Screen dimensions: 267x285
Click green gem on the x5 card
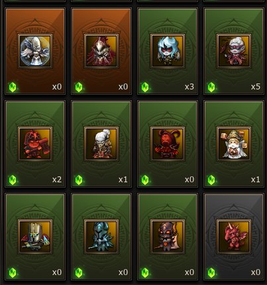pos(211,87)
